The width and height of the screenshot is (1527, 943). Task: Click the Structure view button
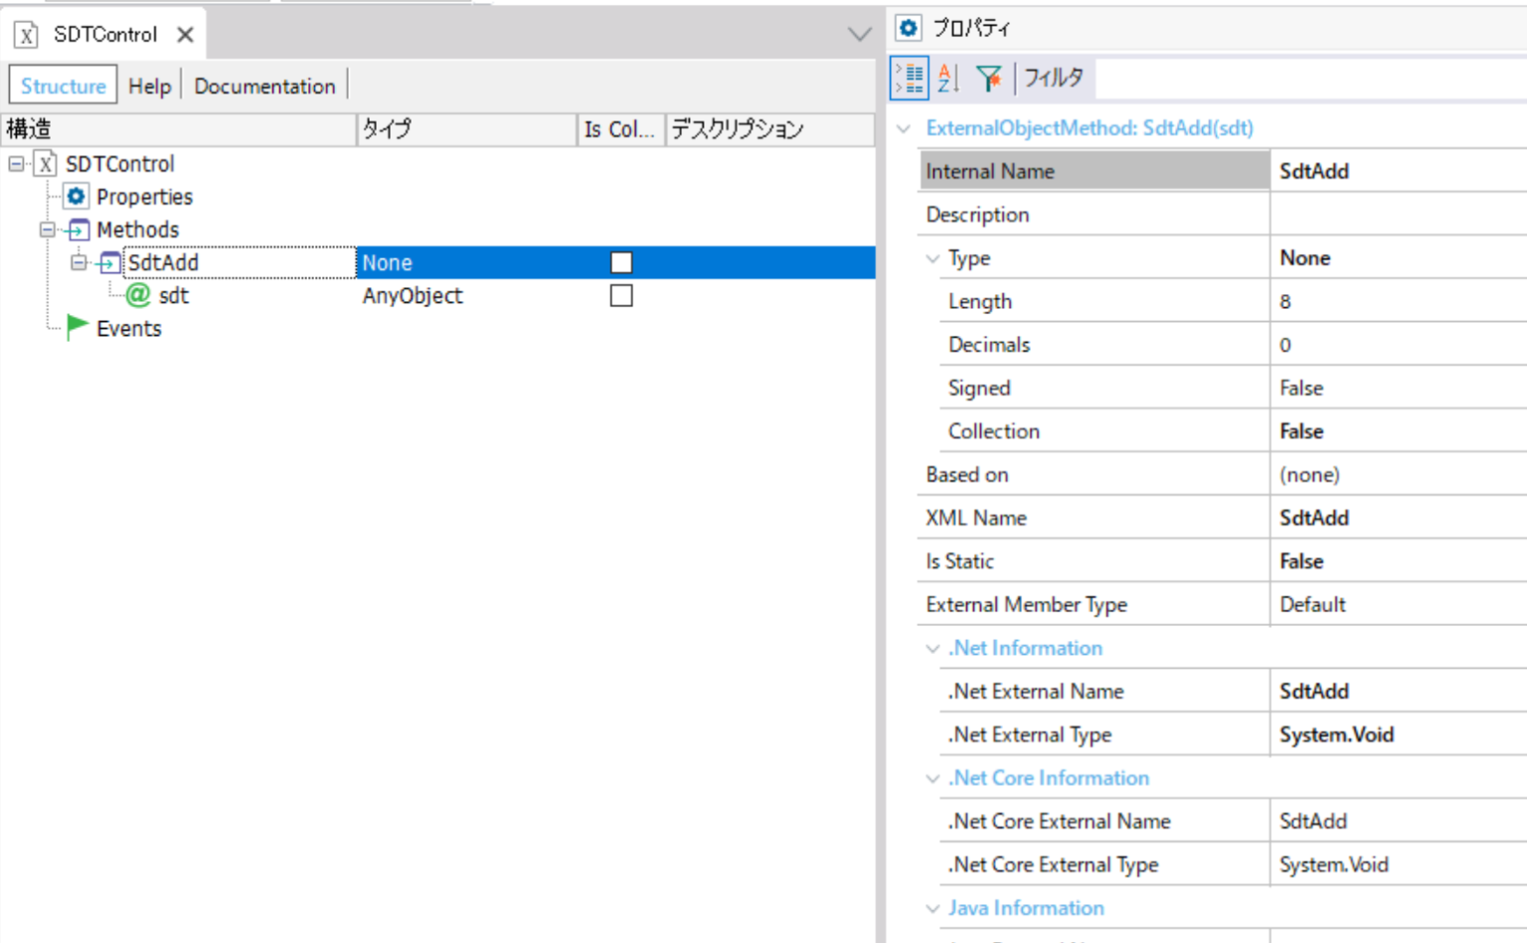tap(62, 85)
